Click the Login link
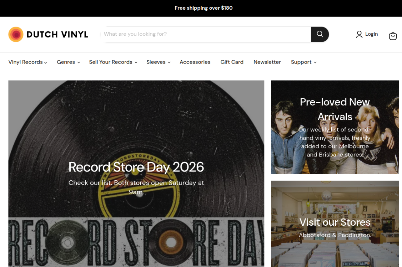402x267 pixels. click(x=371, y=34)
